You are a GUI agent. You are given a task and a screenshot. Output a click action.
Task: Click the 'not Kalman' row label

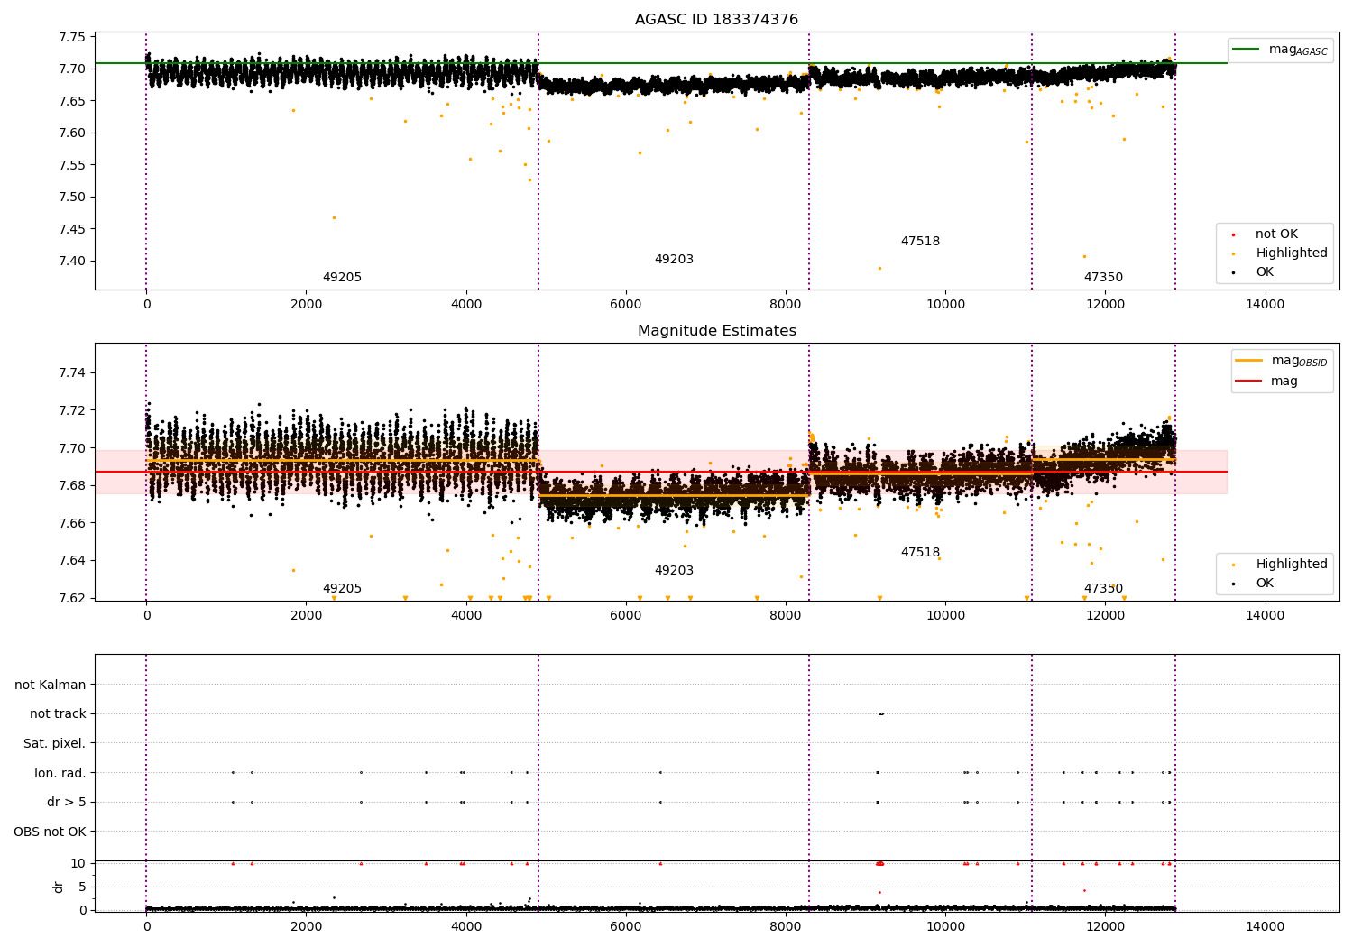pyautogui.click(x=51, y=685)
